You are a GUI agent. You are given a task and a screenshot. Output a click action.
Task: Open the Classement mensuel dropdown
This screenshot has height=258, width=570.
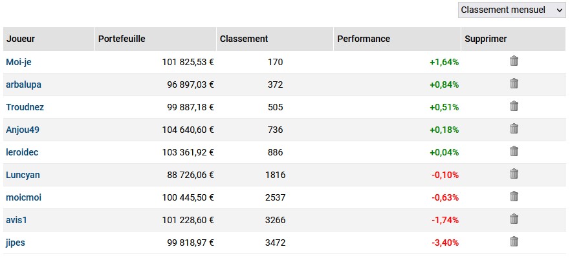pos(512,10)
